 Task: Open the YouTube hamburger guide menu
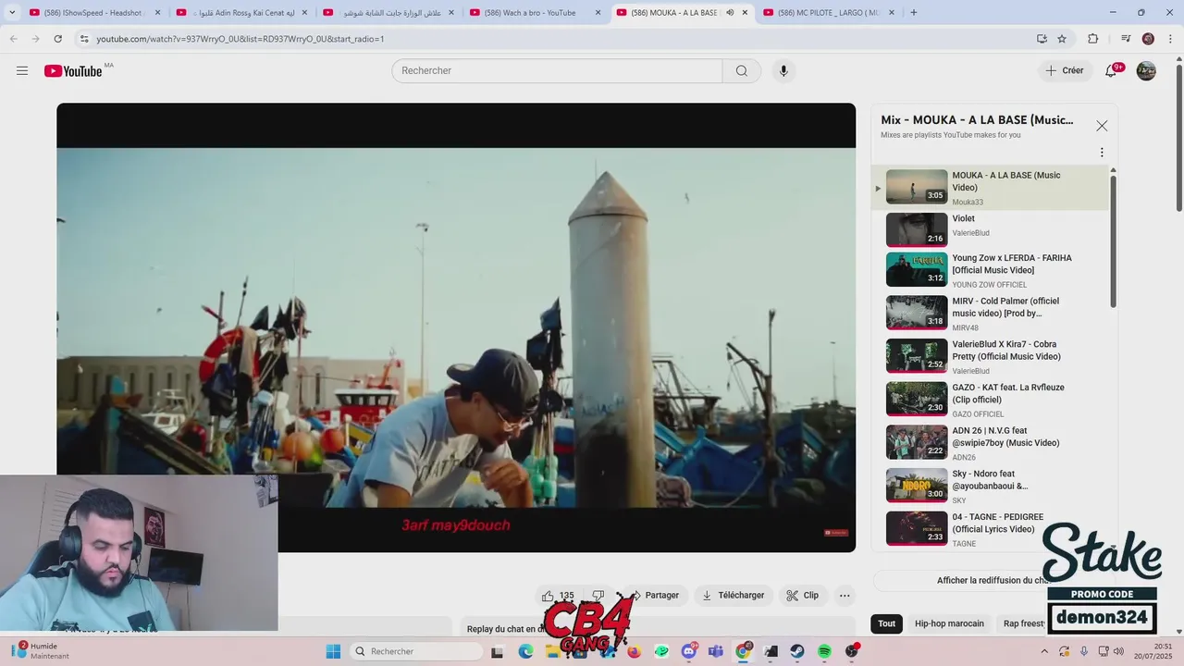point(22,71)
